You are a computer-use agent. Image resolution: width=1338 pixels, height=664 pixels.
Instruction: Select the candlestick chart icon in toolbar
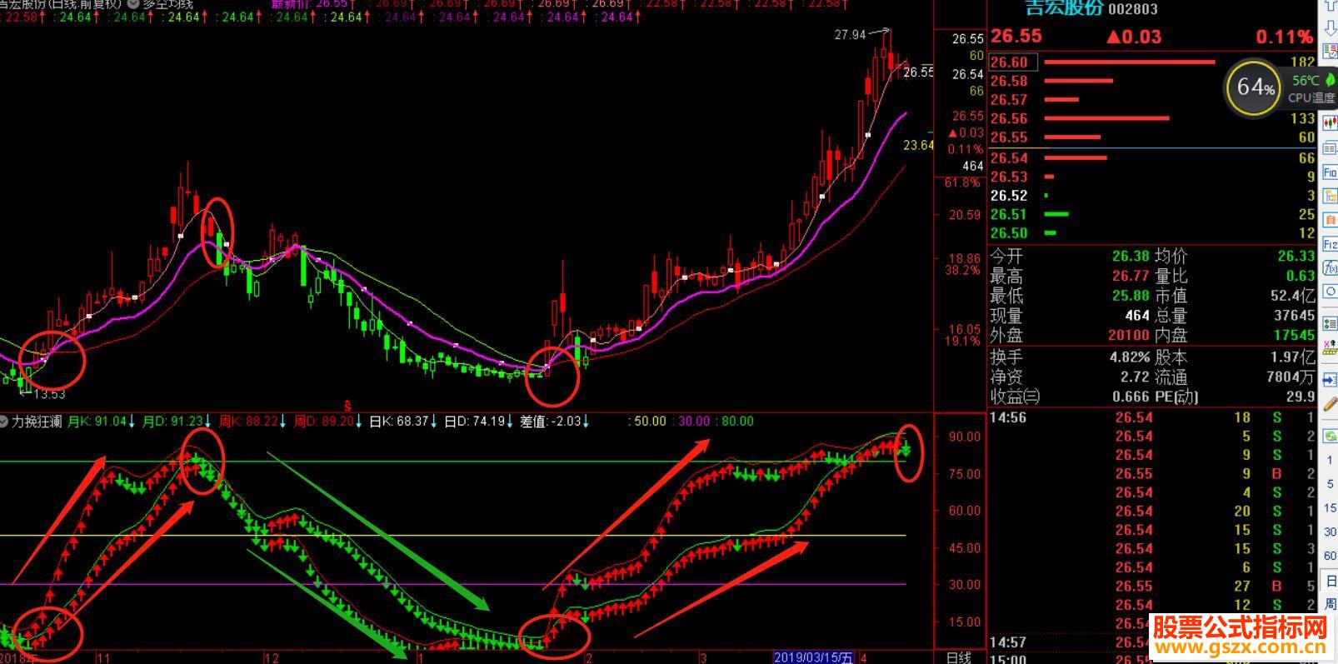click(x=1330, y=125)
